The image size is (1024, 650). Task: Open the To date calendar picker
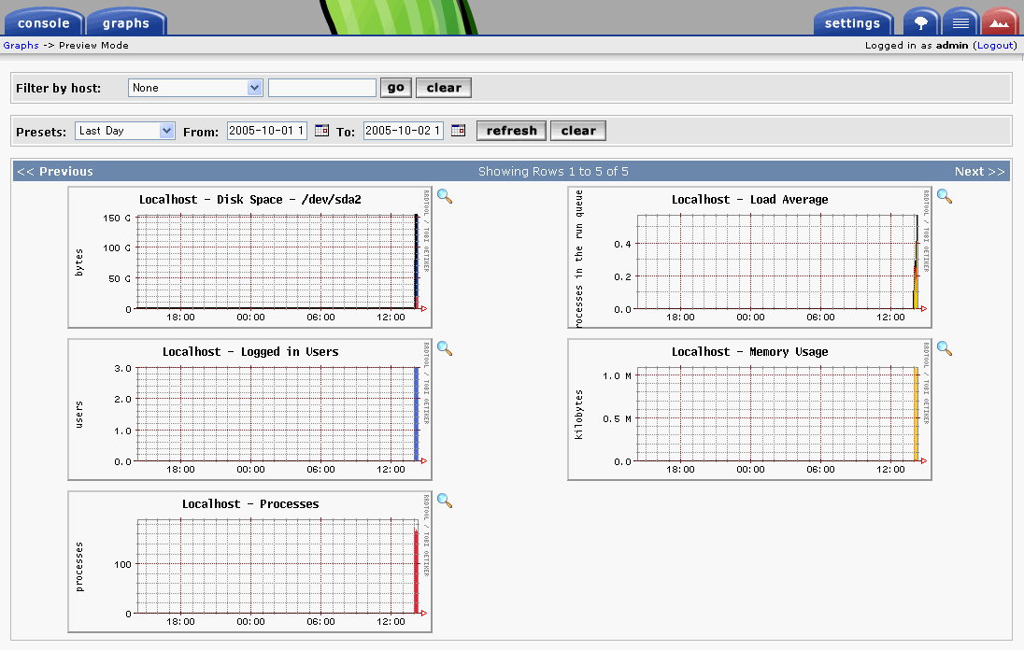click(x=458, y=131)
